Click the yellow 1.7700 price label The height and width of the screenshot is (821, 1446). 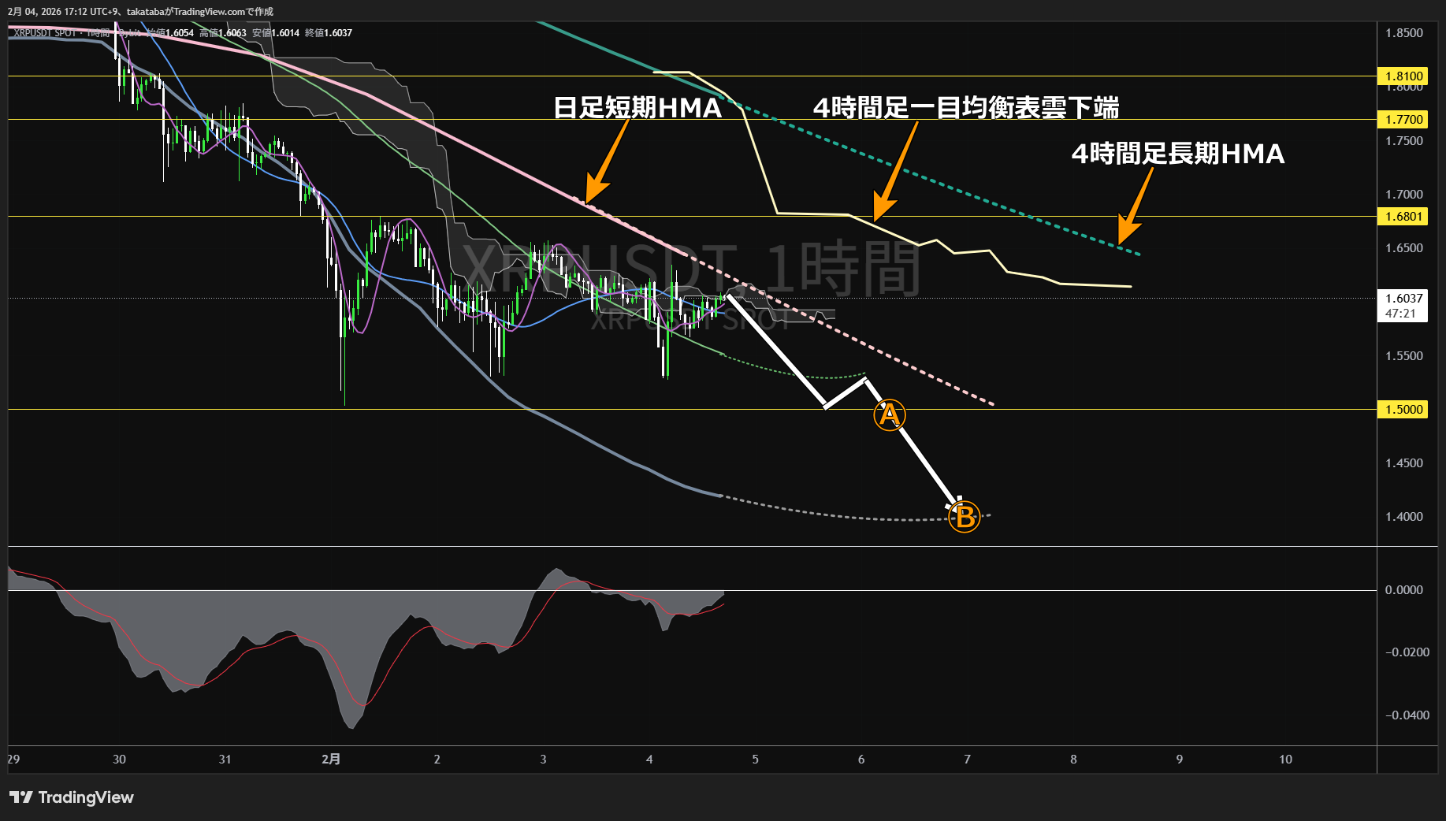(1403, 120)
